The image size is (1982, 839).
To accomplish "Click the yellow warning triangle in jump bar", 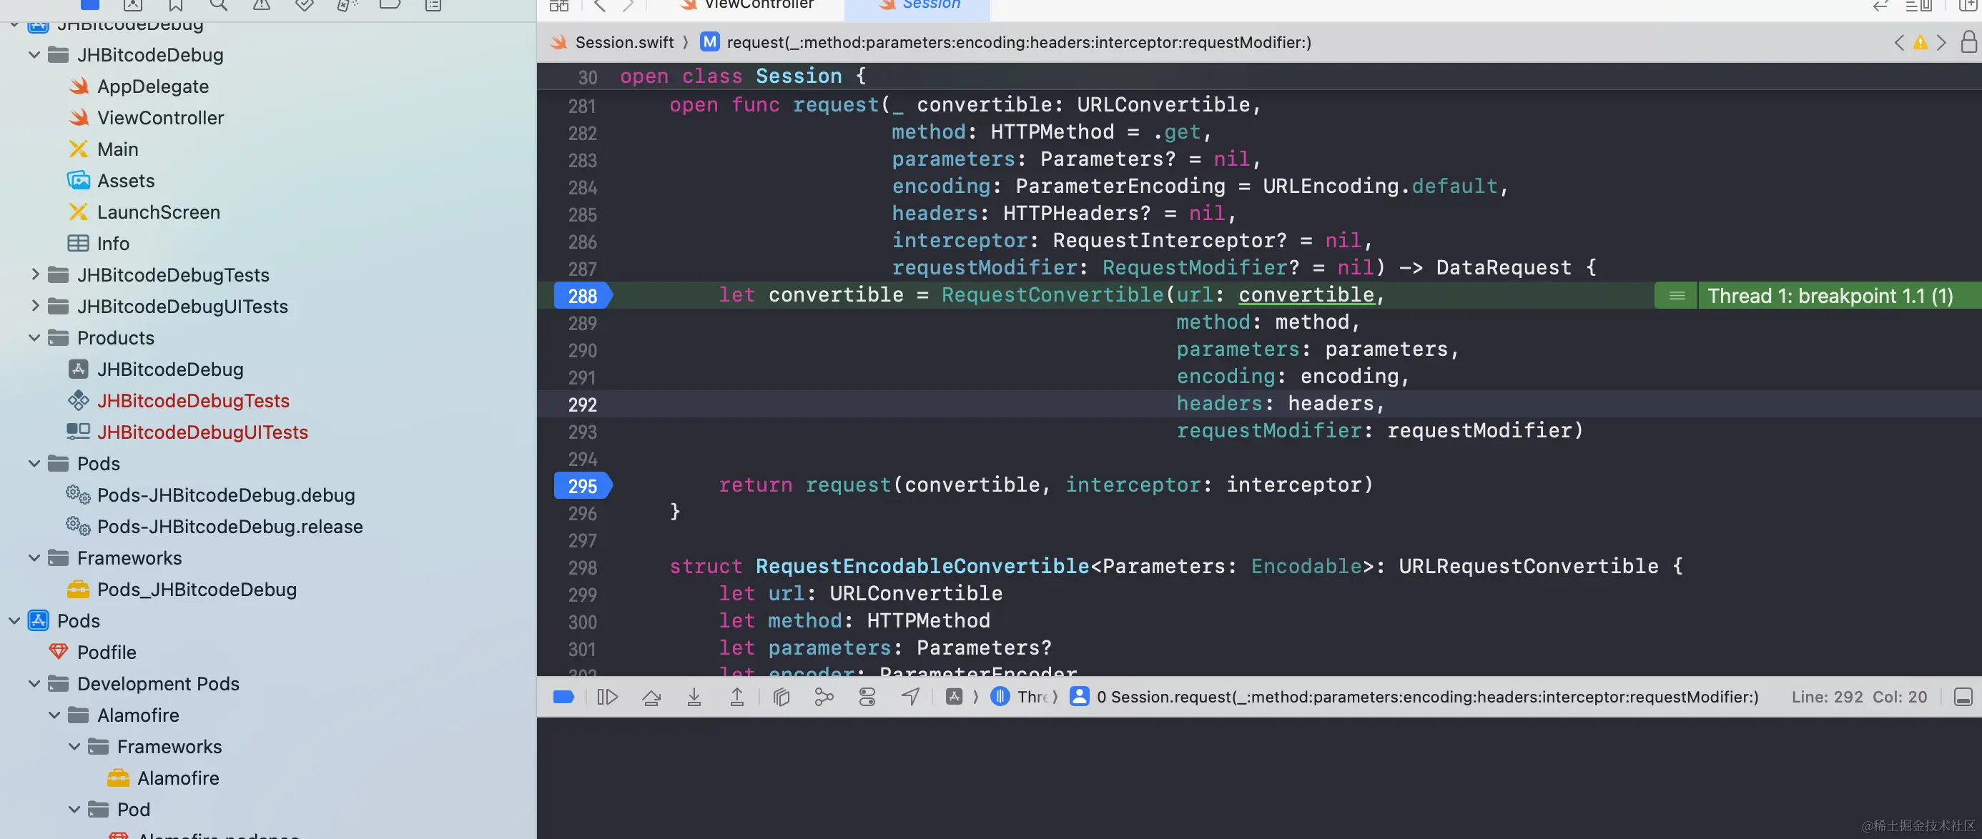I will click(x=1921, y=42).
